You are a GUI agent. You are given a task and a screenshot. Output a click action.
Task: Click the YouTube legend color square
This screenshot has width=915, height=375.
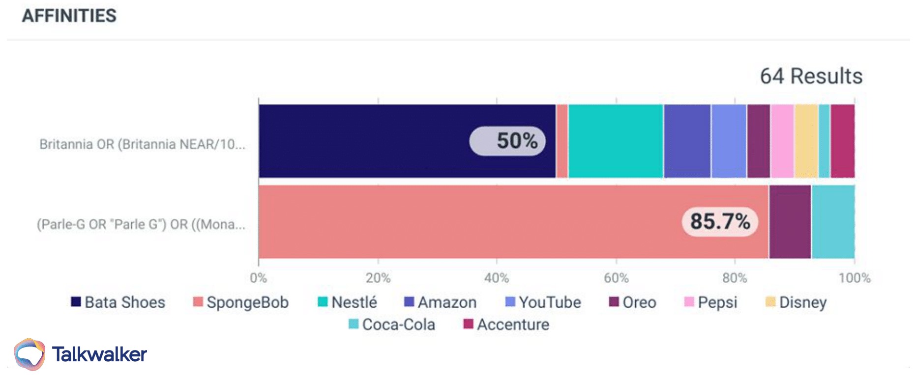coord(510,302)
